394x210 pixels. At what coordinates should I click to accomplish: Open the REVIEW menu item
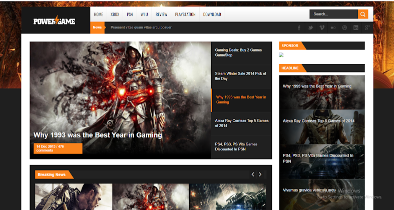click(161, 14)
